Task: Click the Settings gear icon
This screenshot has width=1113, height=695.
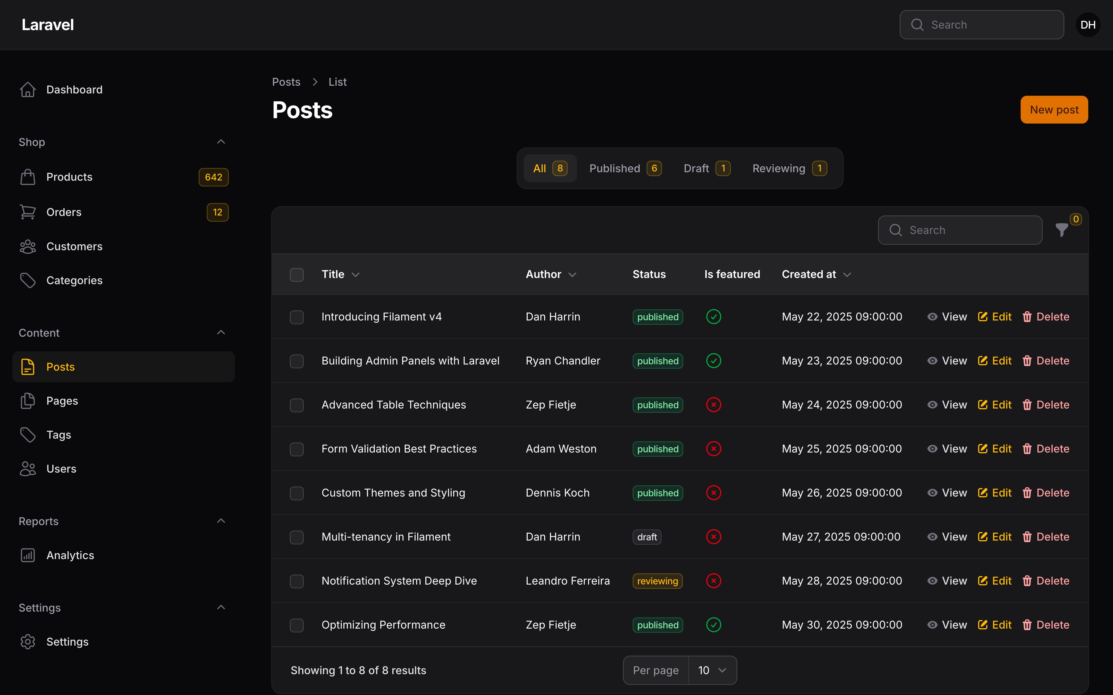Action: pos(28,642)
